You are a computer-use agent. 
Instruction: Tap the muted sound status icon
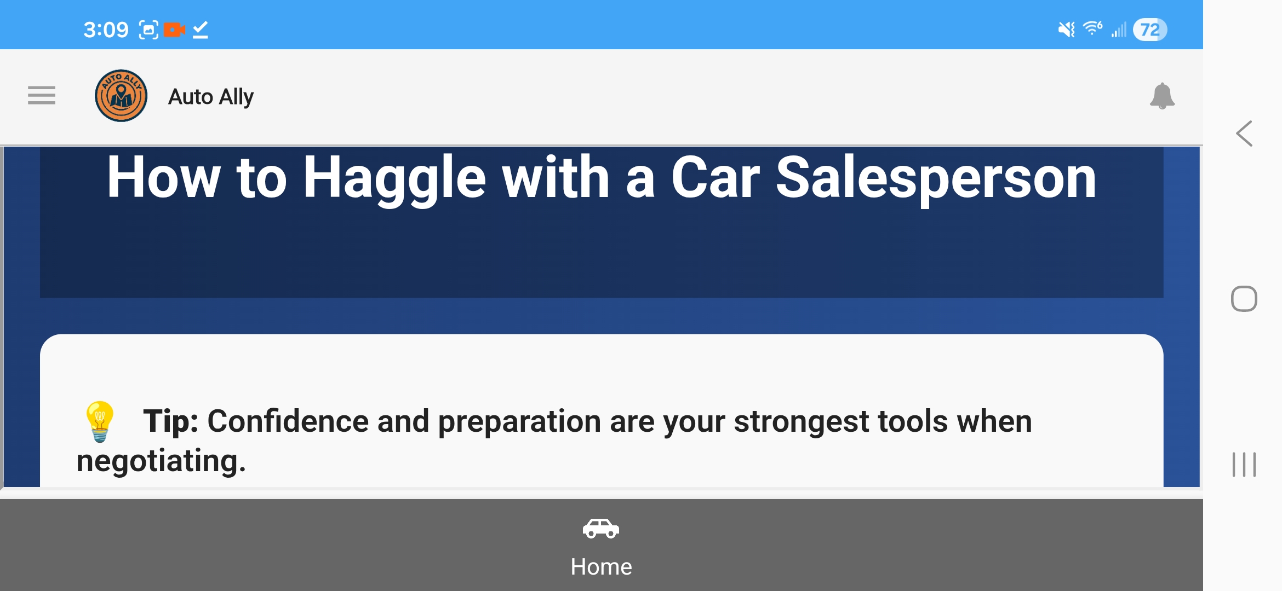1066,30
